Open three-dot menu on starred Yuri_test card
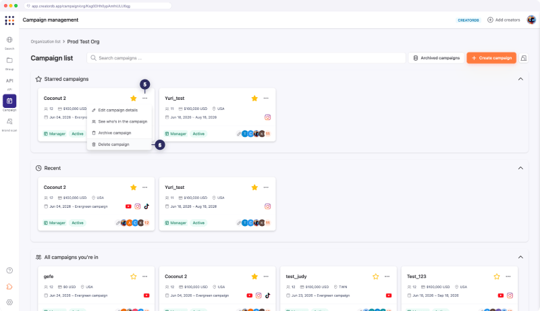 tap(266, 98)
